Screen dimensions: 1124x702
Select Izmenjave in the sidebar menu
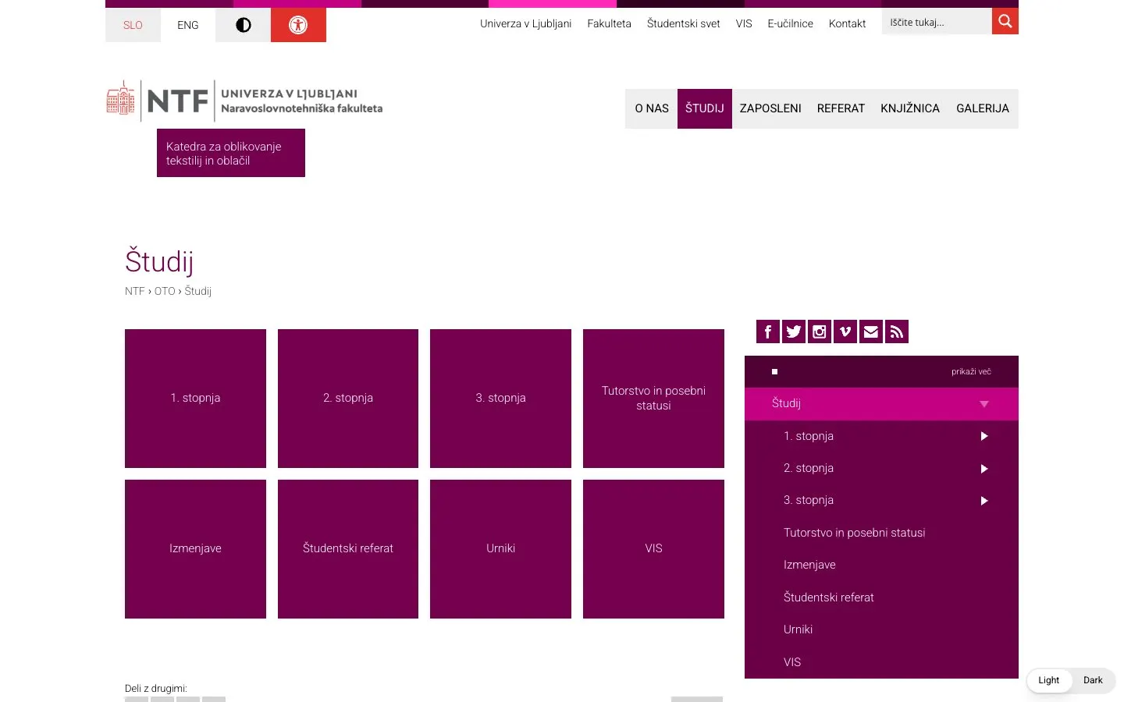(x=881, y=565)
